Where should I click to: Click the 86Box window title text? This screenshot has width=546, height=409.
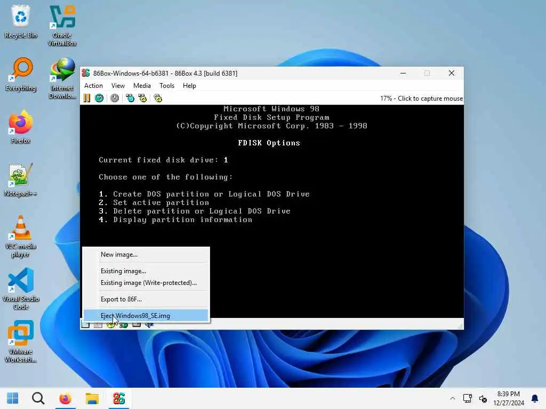click(165, 73)
